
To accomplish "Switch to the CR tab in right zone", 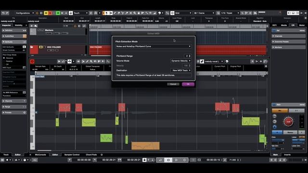I will [293, 25].
